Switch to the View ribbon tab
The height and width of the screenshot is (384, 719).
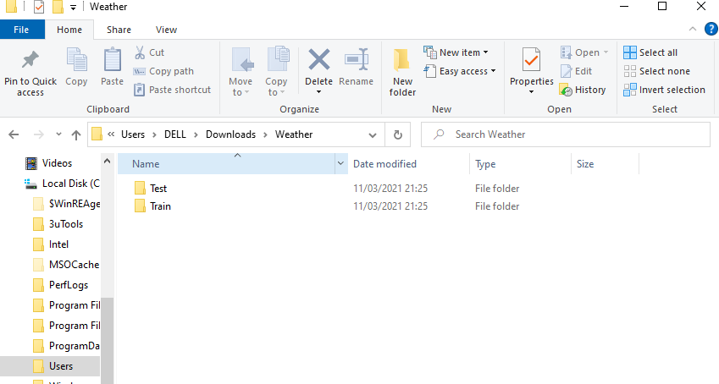point(166,30)
